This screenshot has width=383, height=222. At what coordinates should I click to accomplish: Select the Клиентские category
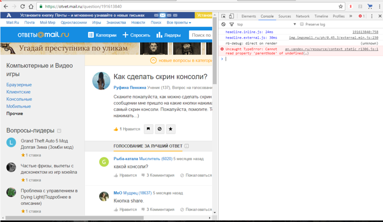click(18, 92)
